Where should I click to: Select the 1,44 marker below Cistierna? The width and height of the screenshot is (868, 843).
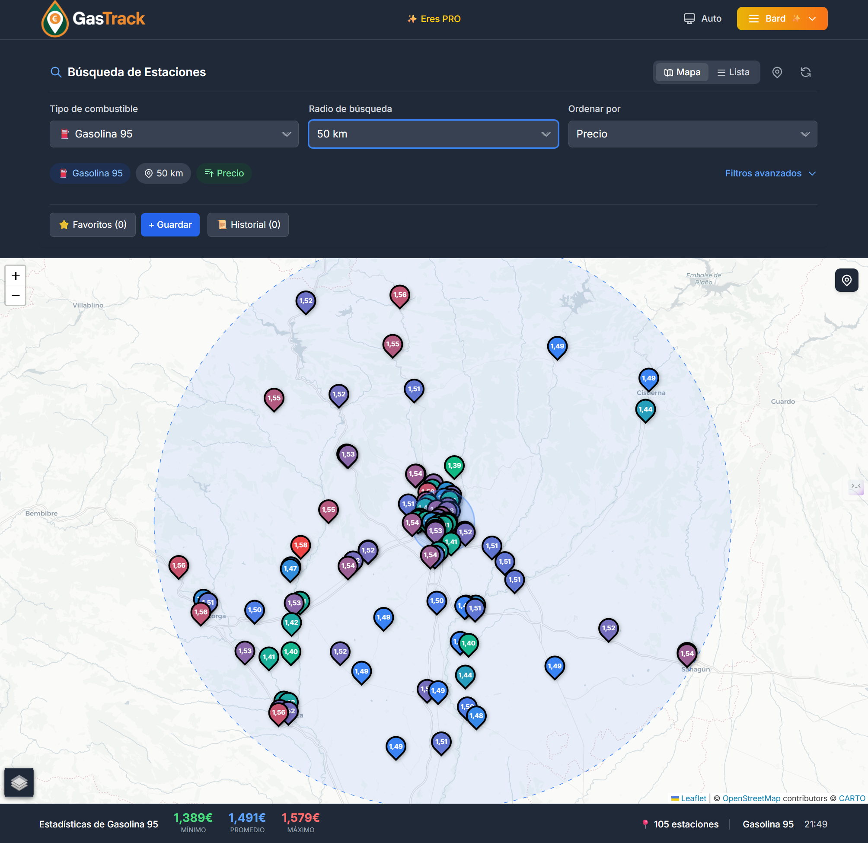[645, 410]
